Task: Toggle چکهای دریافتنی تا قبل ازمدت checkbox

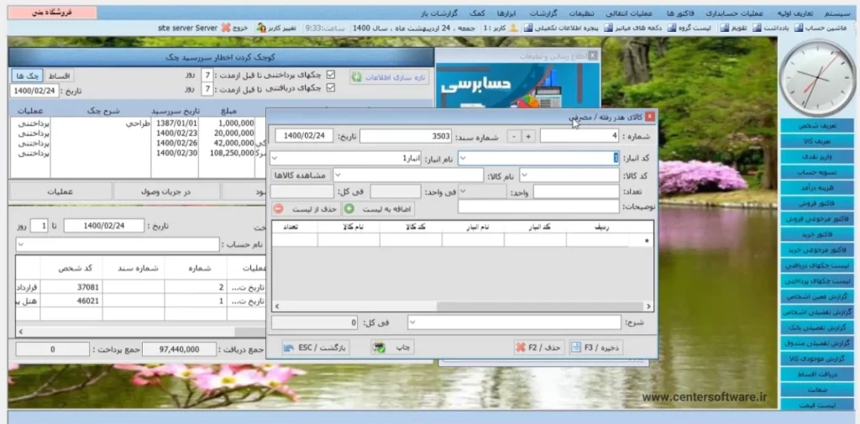Action: tap(331, 88)
